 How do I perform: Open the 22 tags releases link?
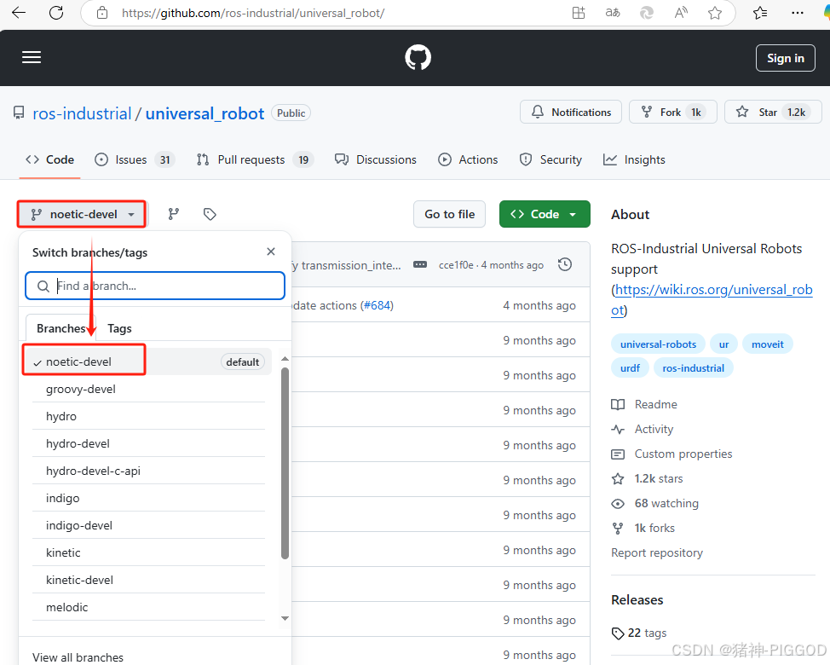click(x=639, y=633)
